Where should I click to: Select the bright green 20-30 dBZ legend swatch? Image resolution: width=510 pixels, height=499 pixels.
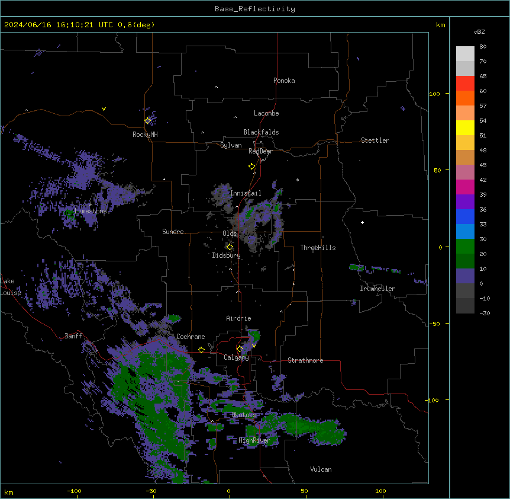coord(465,247)
